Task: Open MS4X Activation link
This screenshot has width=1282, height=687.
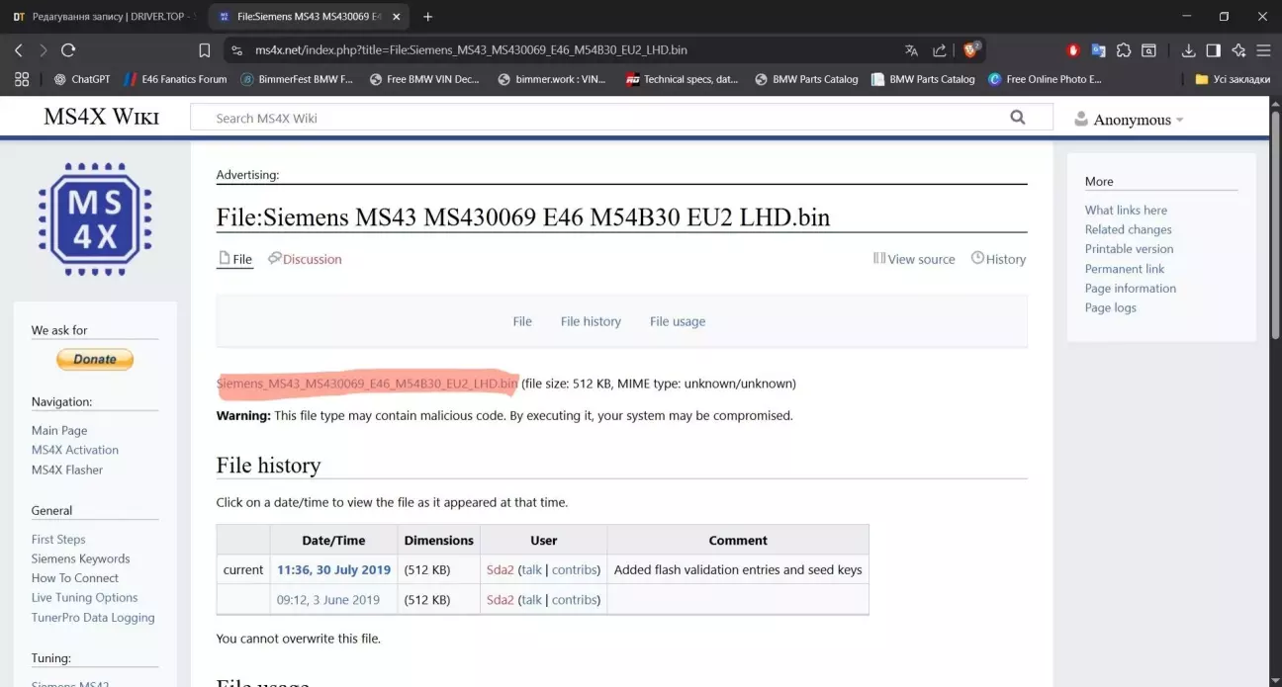Action: tap(75, 450)
